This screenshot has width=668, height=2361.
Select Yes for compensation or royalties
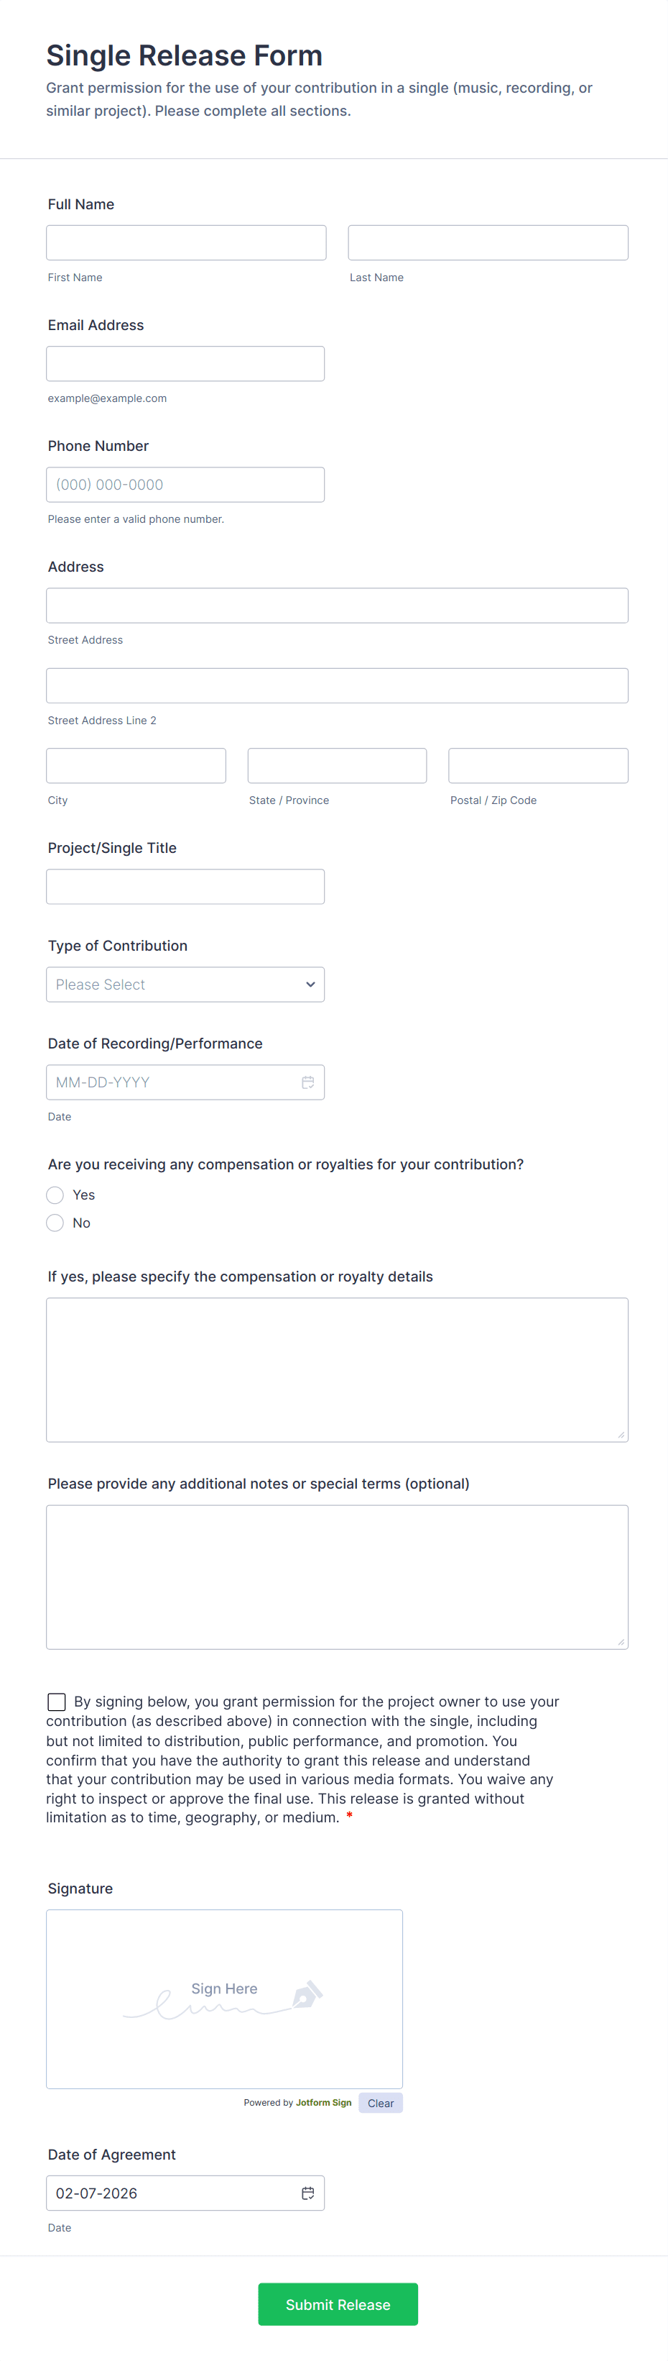coord(56,1195)
